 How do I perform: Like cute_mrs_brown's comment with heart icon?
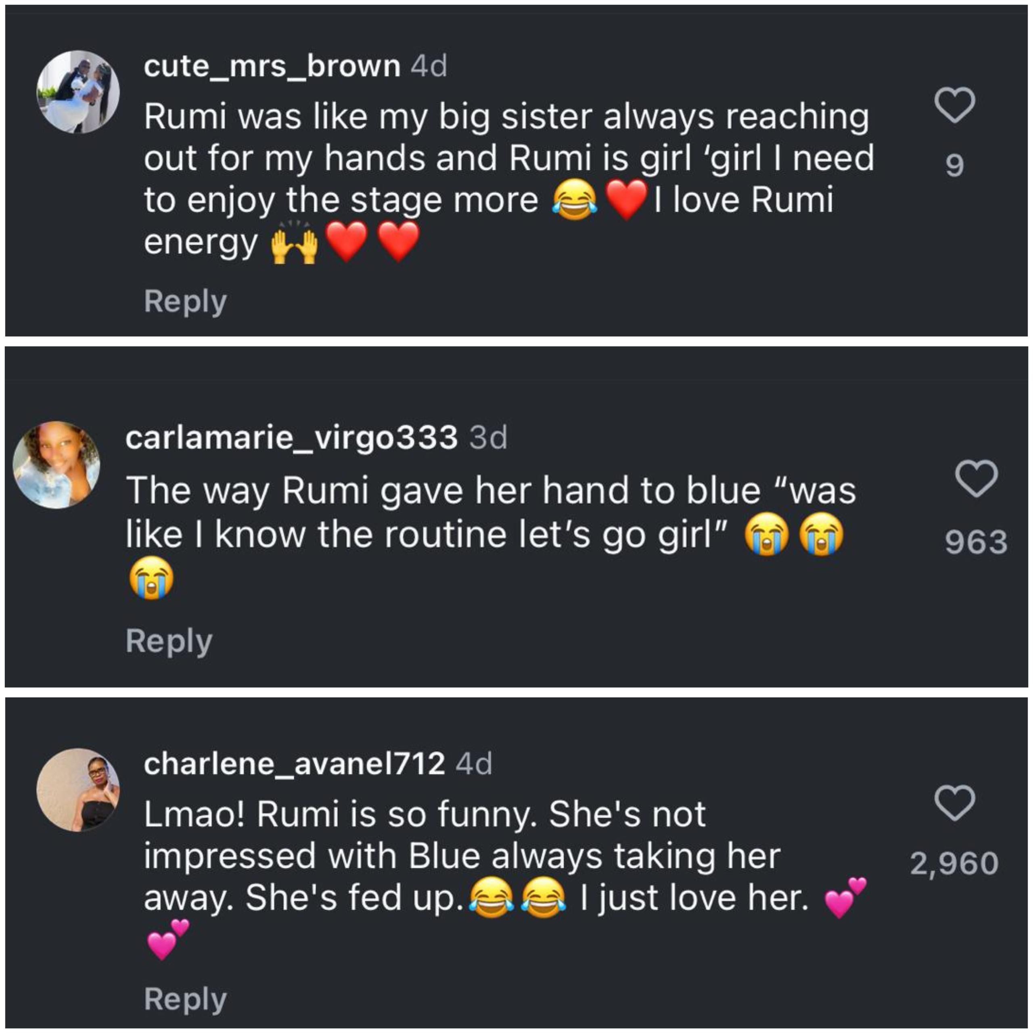[x=954, y=105]
